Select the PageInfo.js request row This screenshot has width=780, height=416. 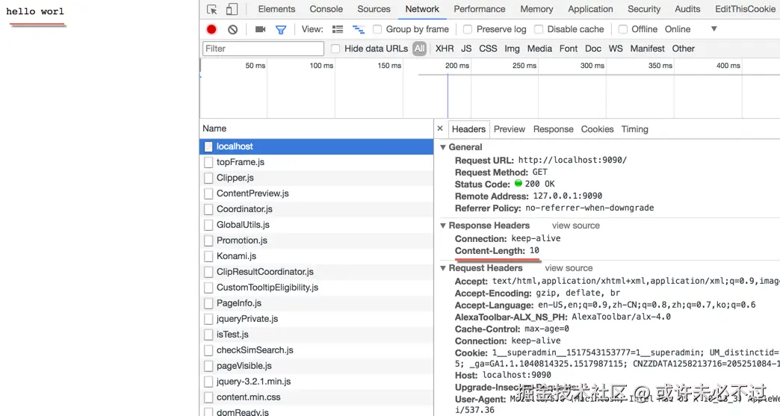316,303
